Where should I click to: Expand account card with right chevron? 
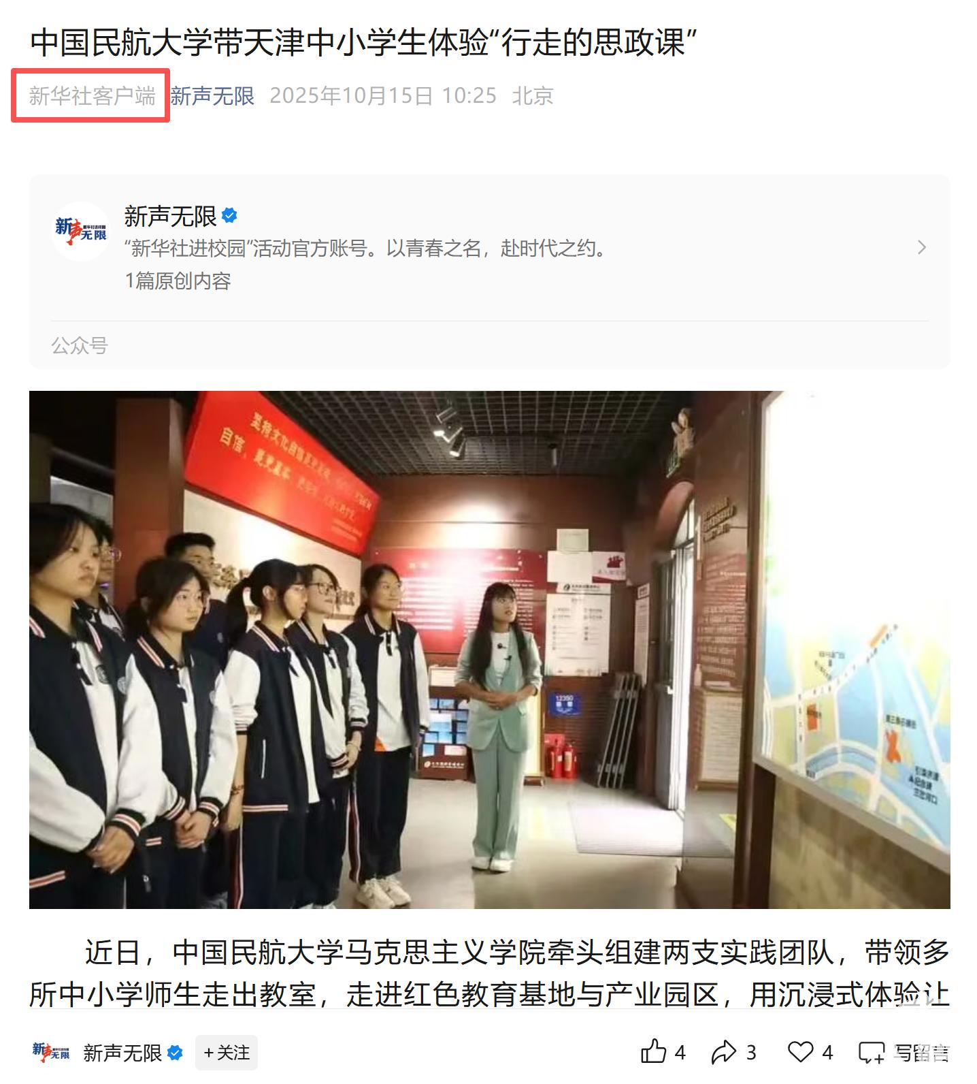pyautogui.click(x=922, y=247)
